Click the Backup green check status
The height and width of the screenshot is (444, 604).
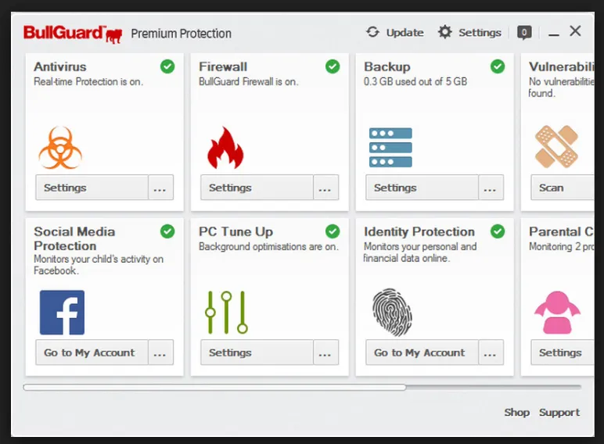498,66
